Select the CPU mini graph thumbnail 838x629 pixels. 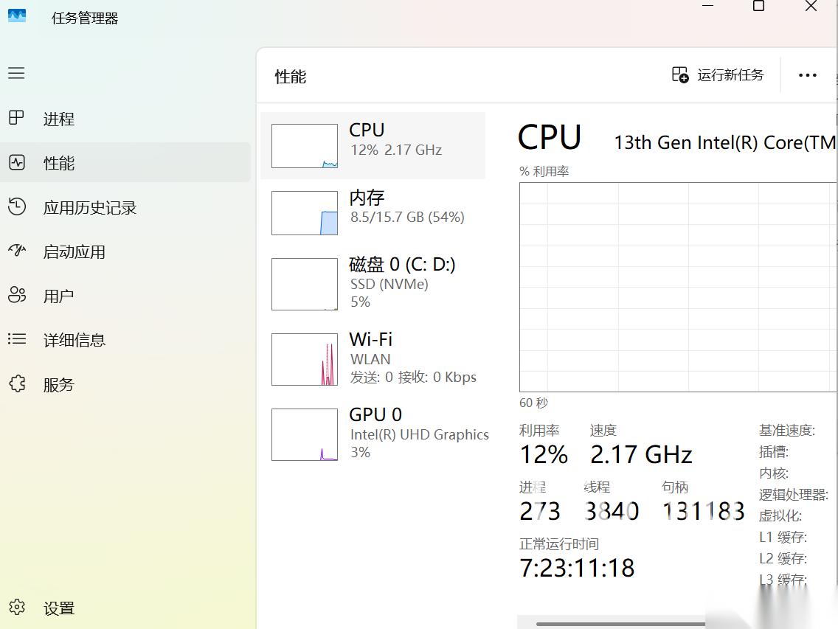pos(305,146)
